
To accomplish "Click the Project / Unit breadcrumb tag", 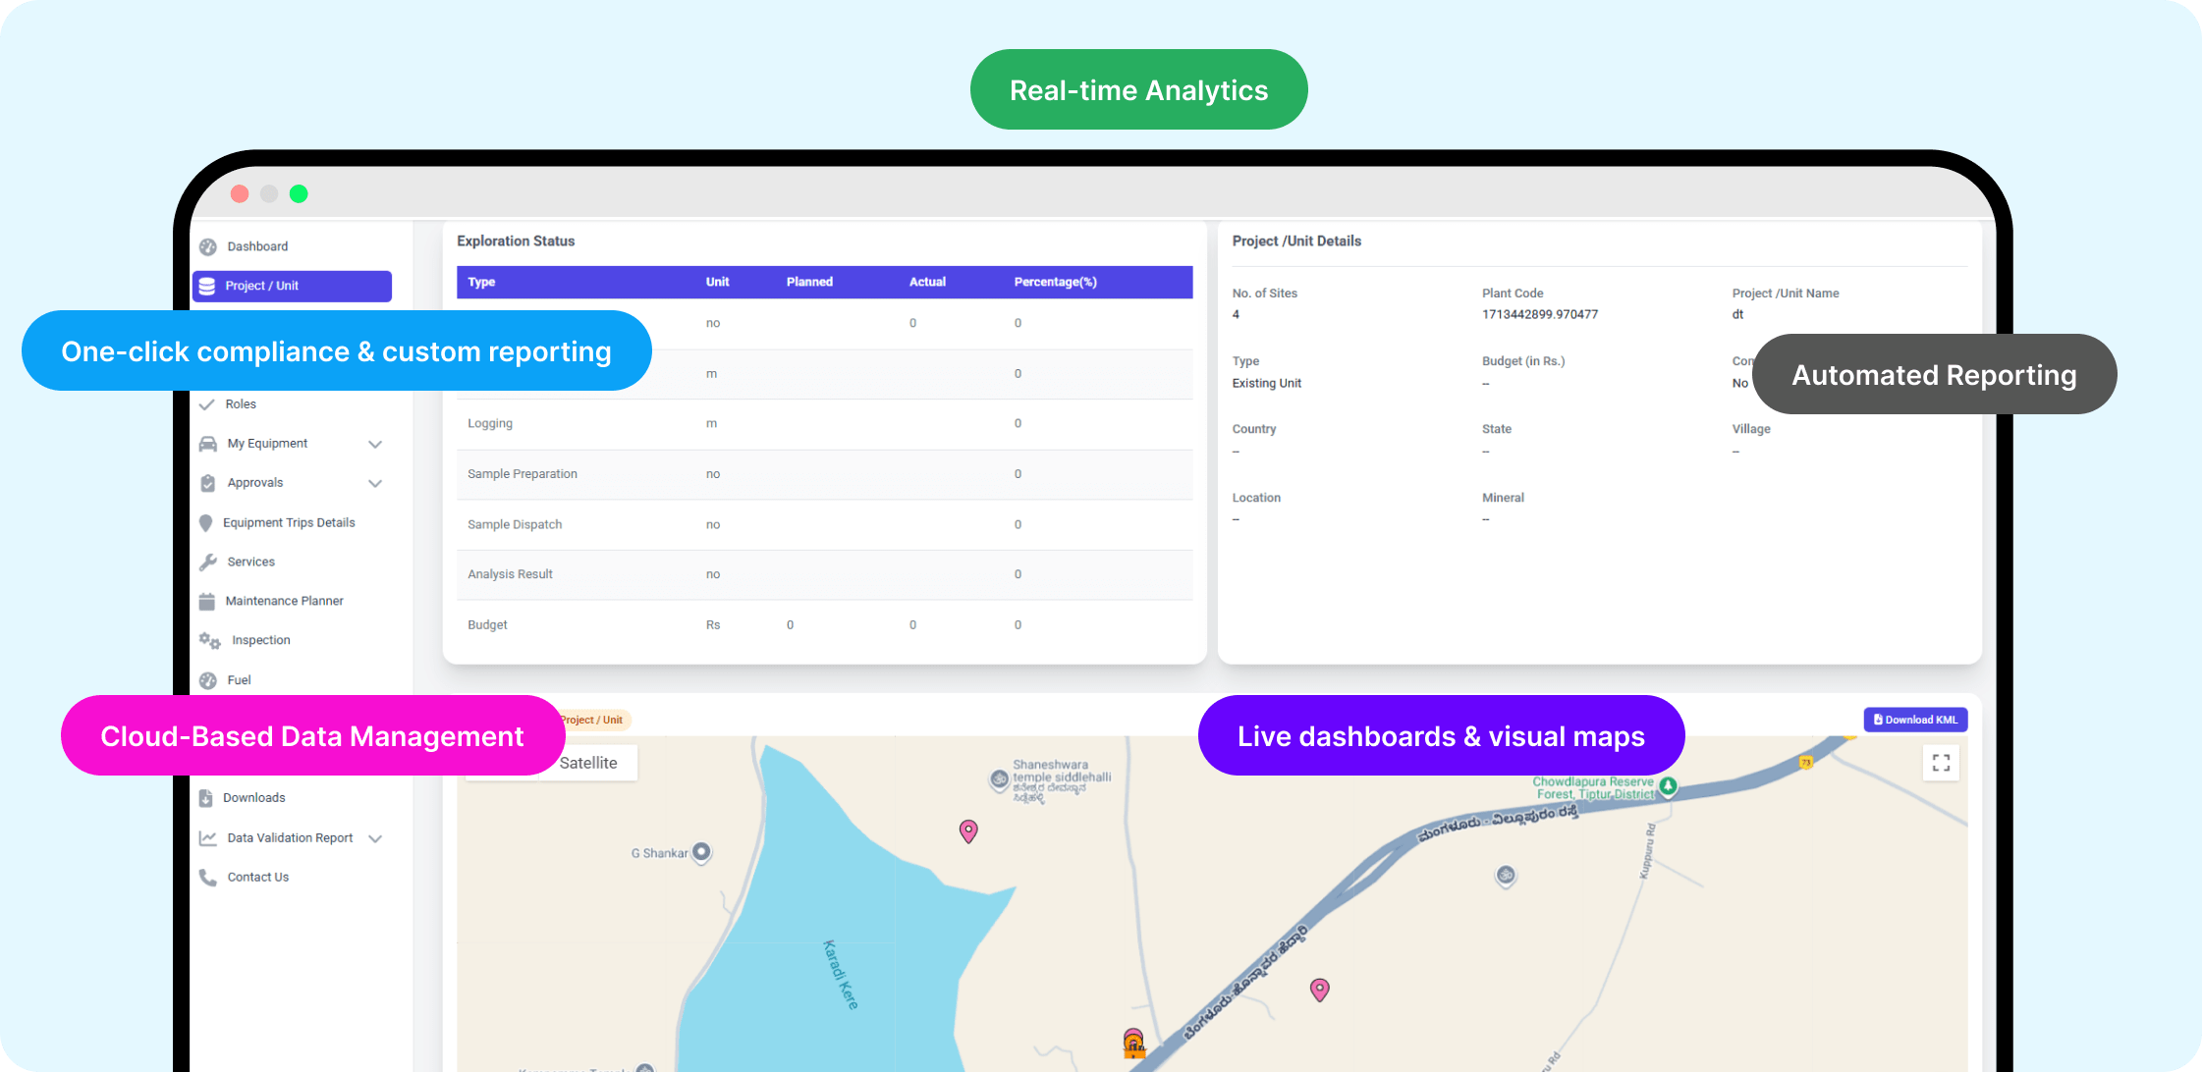I will point(592,720).
